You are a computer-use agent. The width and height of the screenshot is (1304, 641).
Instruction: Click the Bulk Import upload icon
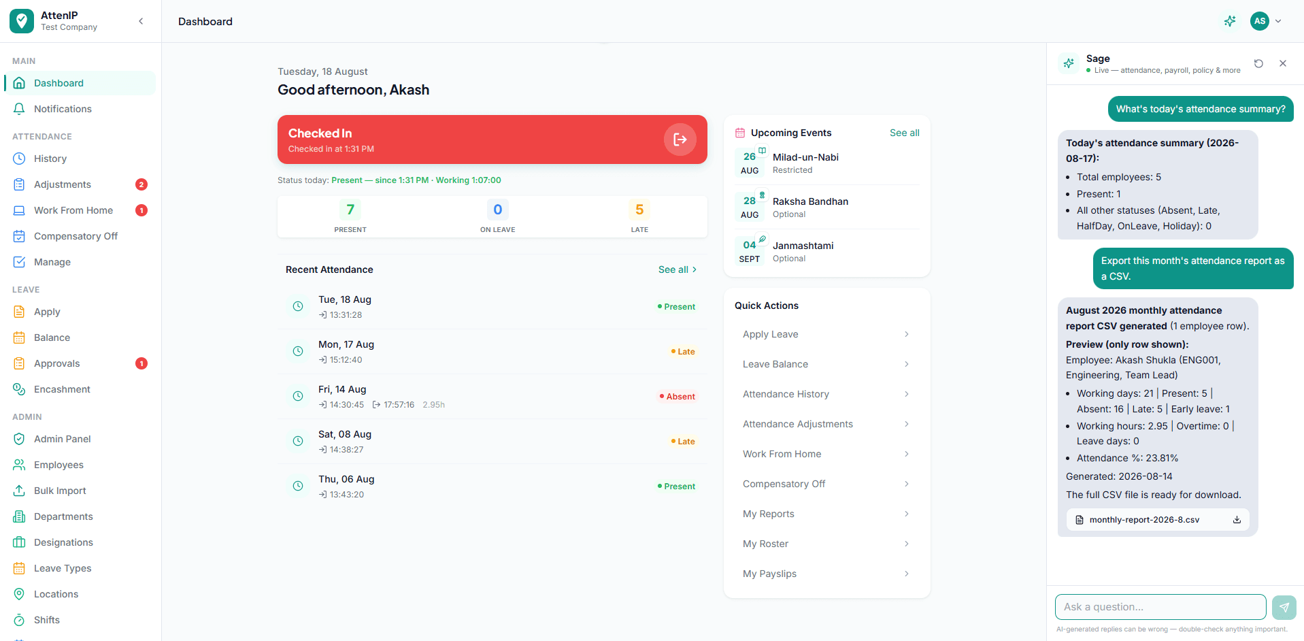(19, 491)
